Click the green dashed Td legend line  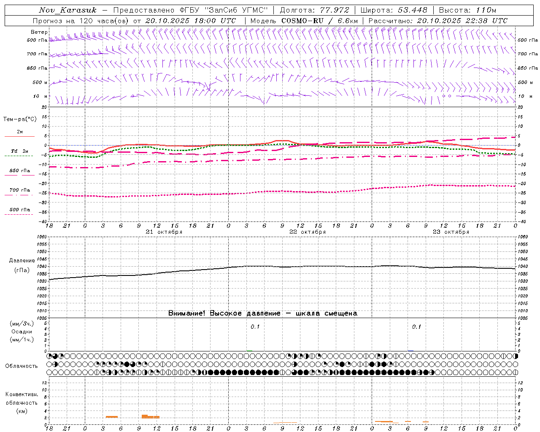(19, 156)
